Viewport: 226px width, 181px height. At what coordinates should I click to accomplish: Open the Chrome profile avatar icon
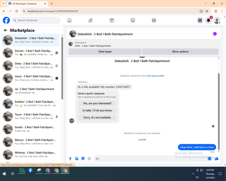[x=216, y=11]
